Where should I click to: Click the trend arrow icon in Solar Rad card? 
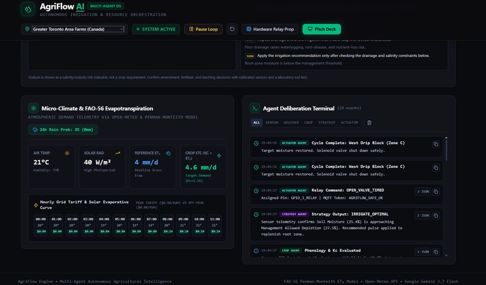pyautogui.click(x=118, y=153)
